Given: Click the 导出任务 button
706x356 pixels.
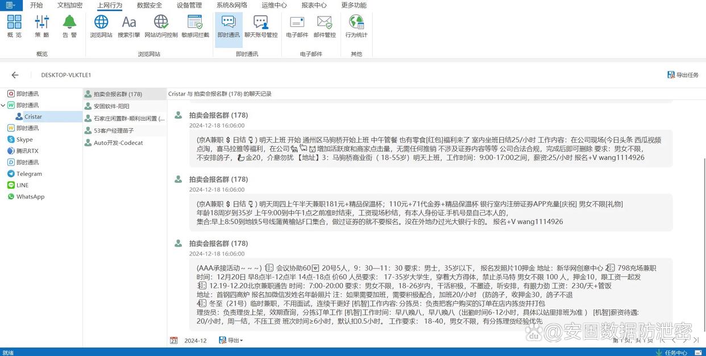Looking at the screenshot, I should coord(683,75).
